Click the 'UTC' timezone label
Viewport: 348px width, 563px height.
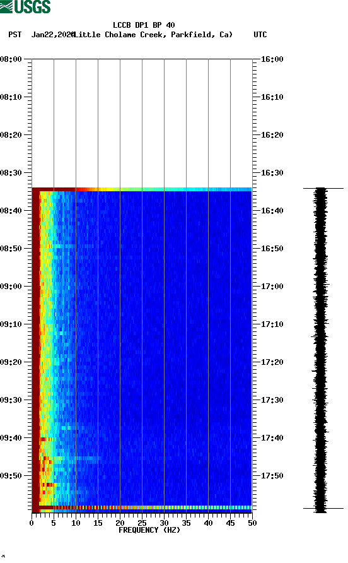click(260, 35)
